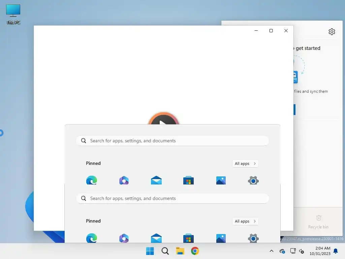
Task: Maximize the blank white window
Action: click(x=271, y=31)
